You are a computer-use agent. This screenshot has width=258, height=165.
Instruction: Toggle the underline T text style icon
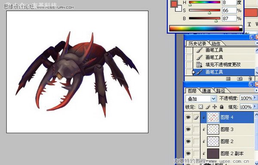click(x=249, y=24)
